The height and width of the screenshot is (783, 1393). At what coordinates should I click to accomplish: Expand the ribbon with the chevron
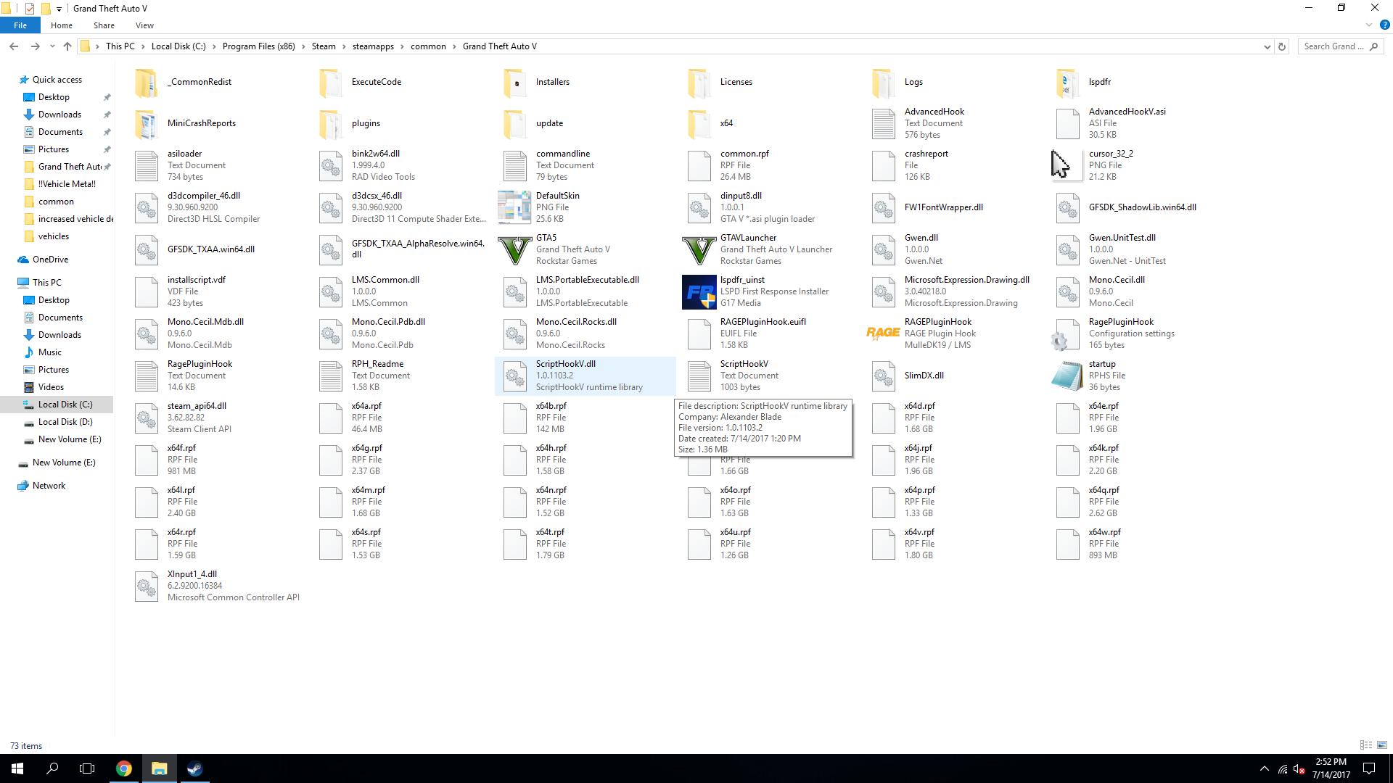(x=1369, y=25)
